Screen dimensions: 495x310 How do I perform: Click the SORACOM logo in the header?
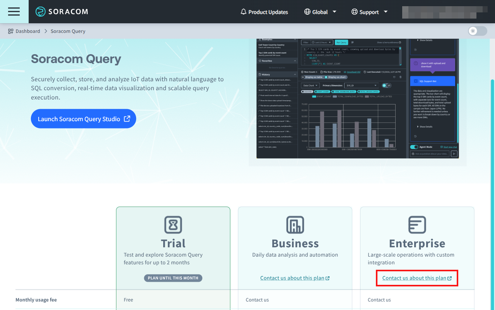tap(62, 12)
